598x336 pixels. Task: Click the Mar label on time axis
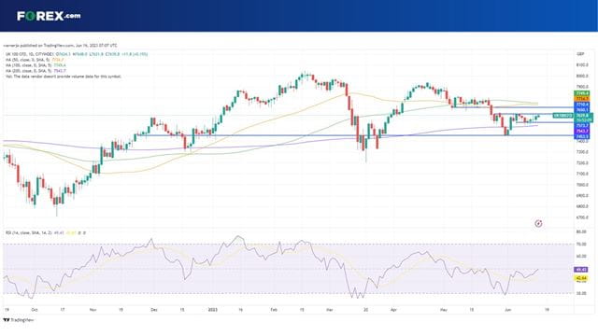(330, 310)
